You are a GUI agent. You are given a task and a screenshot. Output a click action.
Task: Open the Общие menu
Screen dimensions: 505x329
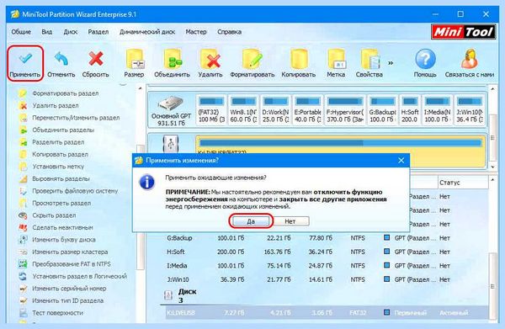coord(21,32)
